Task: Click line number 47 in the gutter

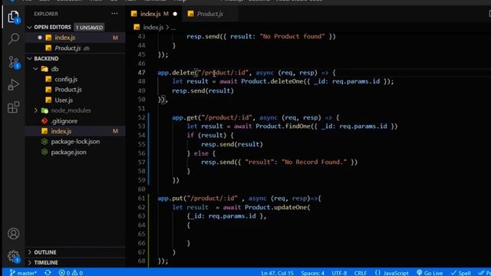Action: coord(141,73)
